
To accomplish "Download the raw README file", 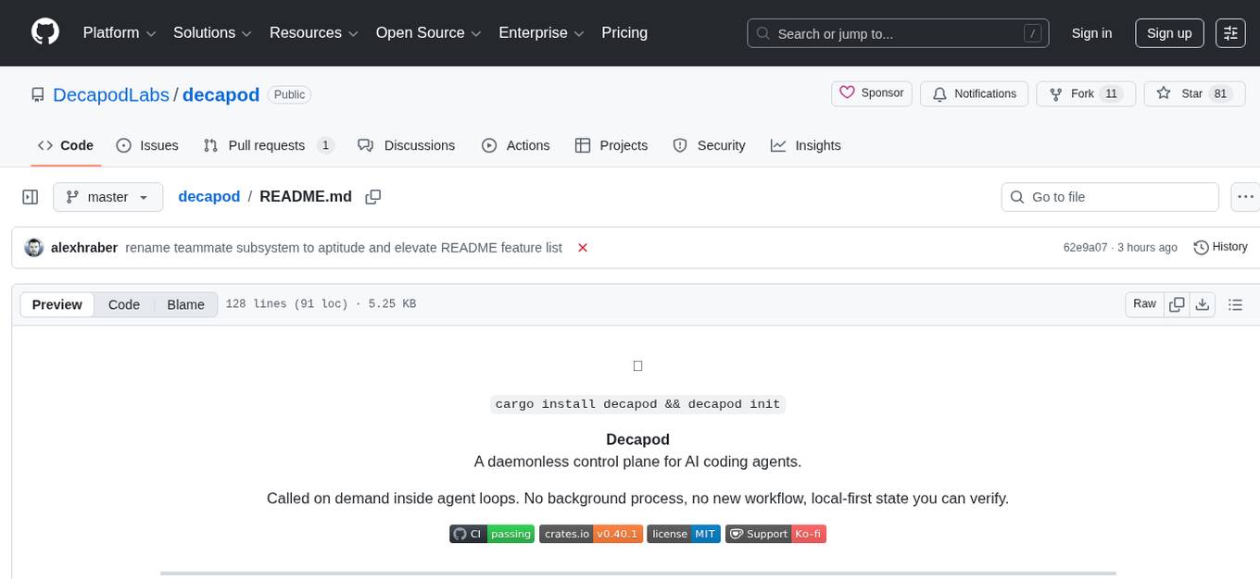I will coord(1203,303).
